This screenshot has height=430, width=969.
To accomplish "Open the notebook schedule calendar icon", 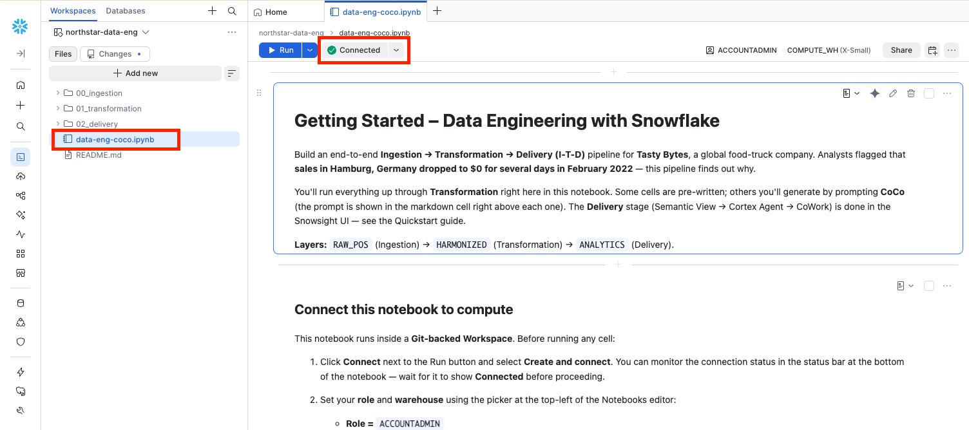I will [932, 50].
